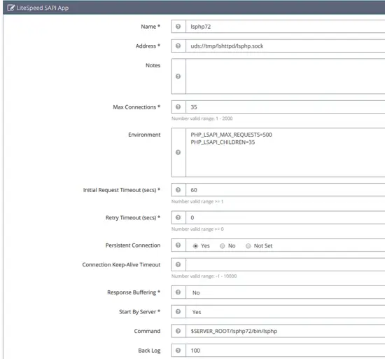
Task: Click the Connection Keep-Alive Timeout label
Action: point(121,264)
